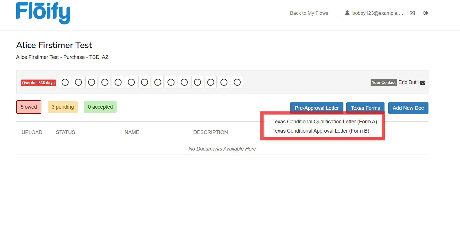Click the seventh milestone circle
Image resolution: width=460 pixels, height=230 pixels.
pyautogui.click(x=144, y=82)
